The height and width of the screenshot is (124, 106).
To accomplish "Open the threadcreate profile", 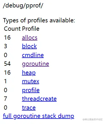I will tap(39, 99).
